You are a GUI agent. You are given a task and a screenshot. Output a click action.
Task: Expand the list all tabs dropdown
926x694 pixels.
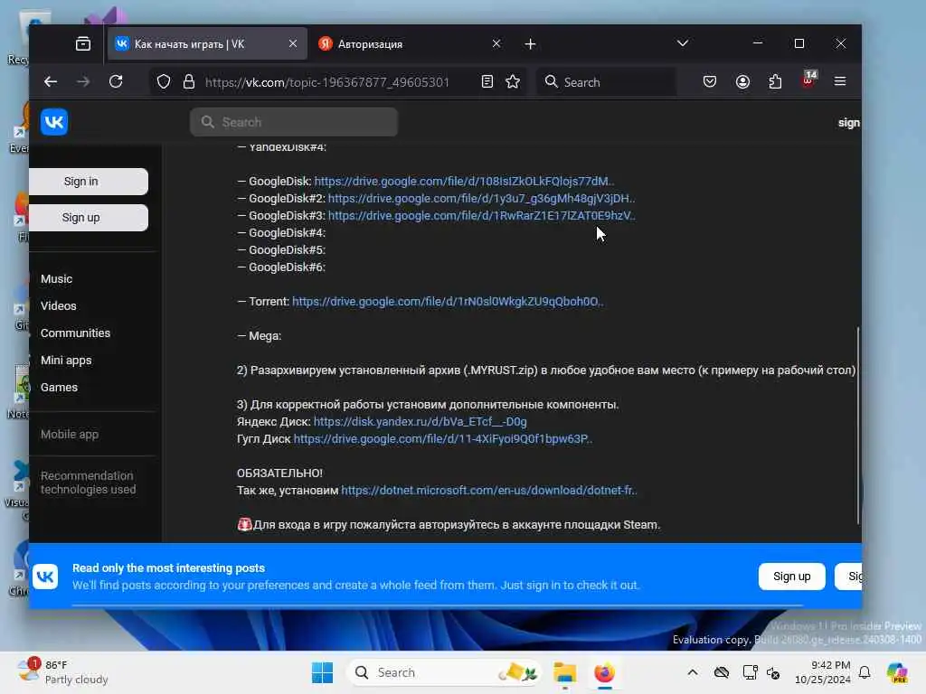coord(683,43)
